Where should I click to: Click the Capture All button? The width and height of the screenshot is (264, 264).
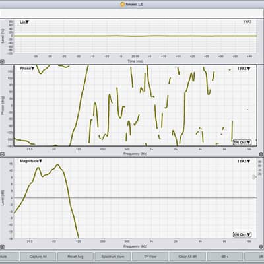coord(38,257)
